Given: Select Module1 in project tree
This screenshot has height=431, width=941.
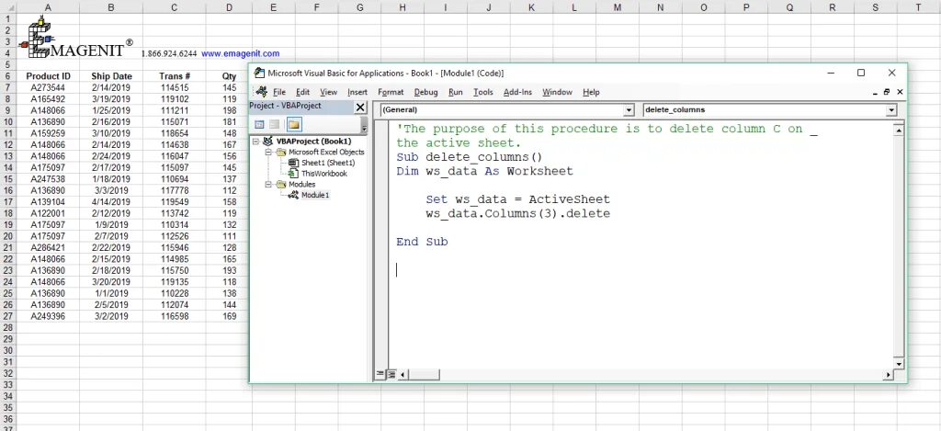Looking at the screenshot, I should 315,195.
